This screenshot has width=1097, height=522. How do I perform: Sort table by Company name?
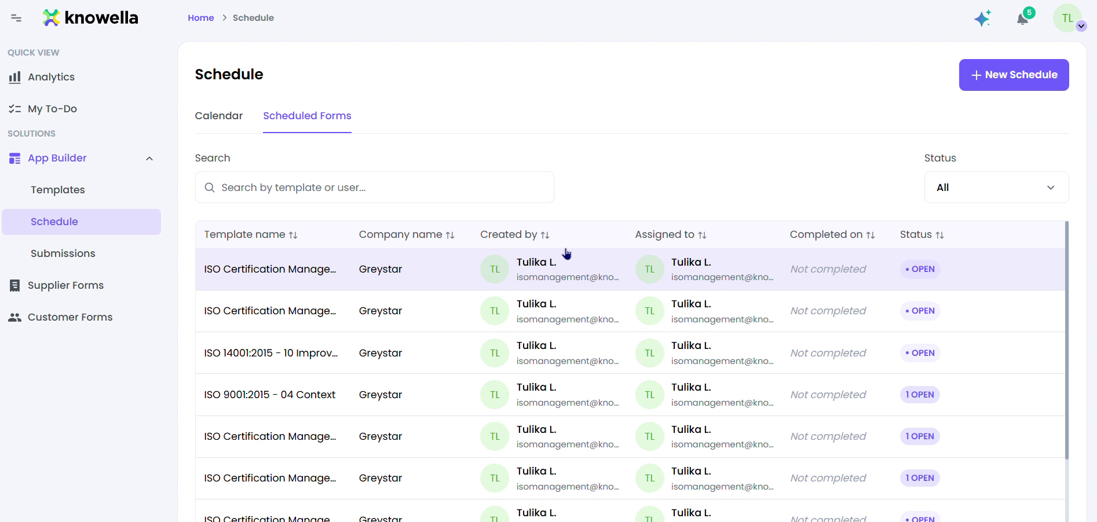[407, 234]
